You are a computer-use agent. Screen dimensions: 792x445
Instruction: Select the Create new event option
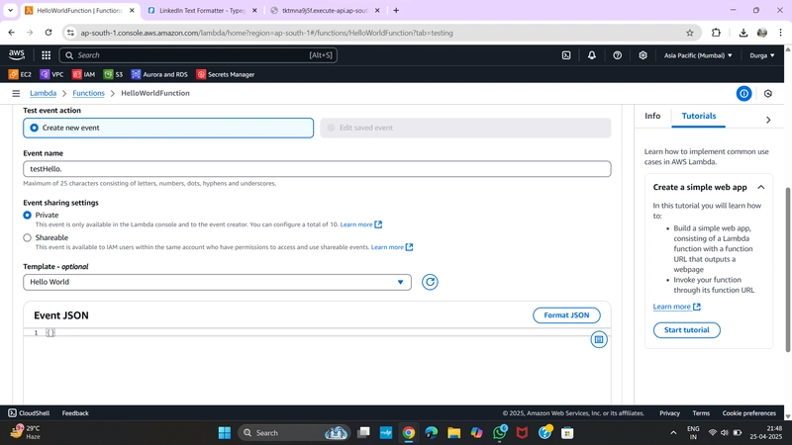coord(168,128)
